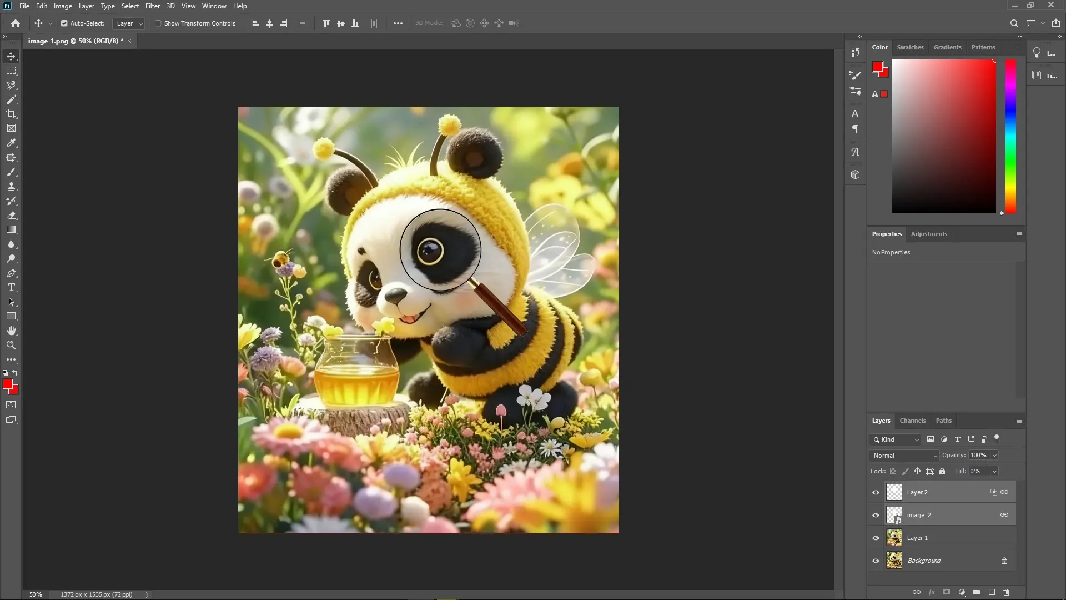Toggle Show Transform Controls
The width and height of the screenshot is (1066, 600).
pos(158,23)
